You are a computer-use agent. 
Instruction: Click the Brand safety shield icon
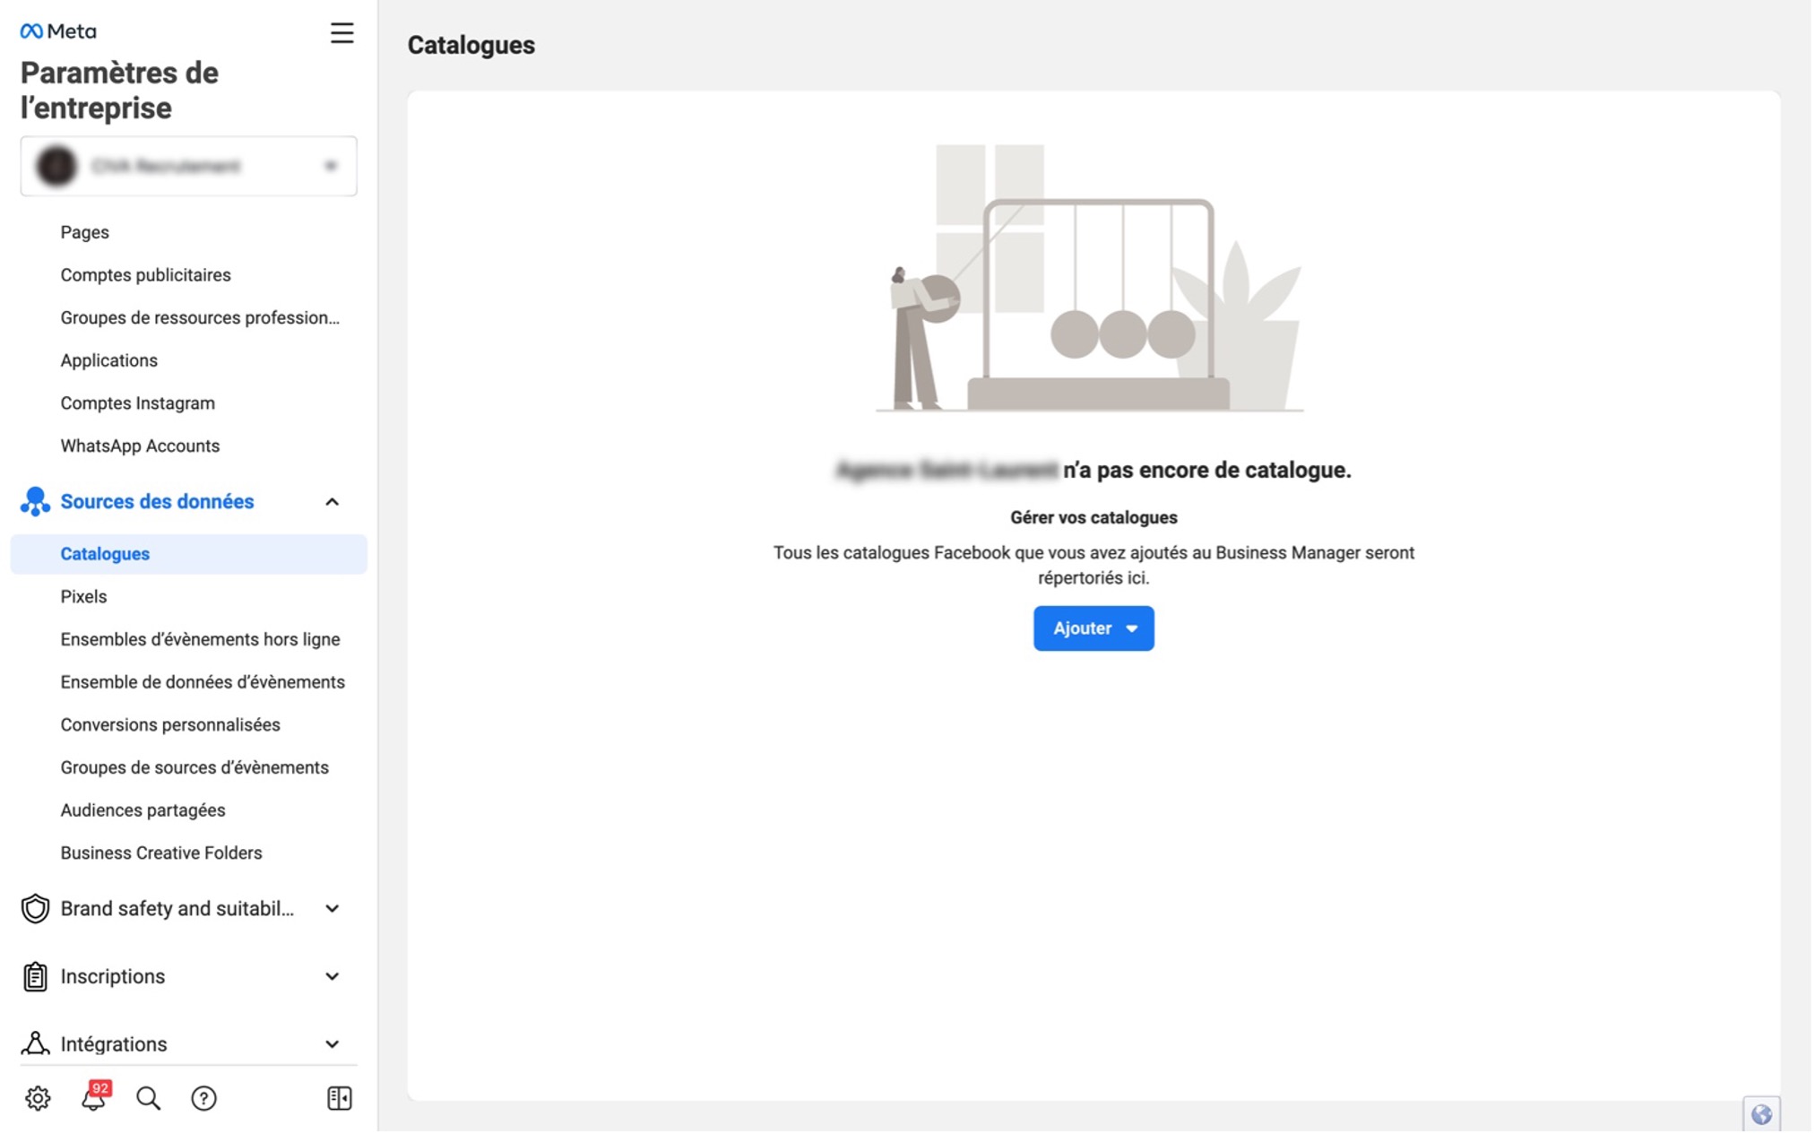pyautogui.click(x=35, y=910)
